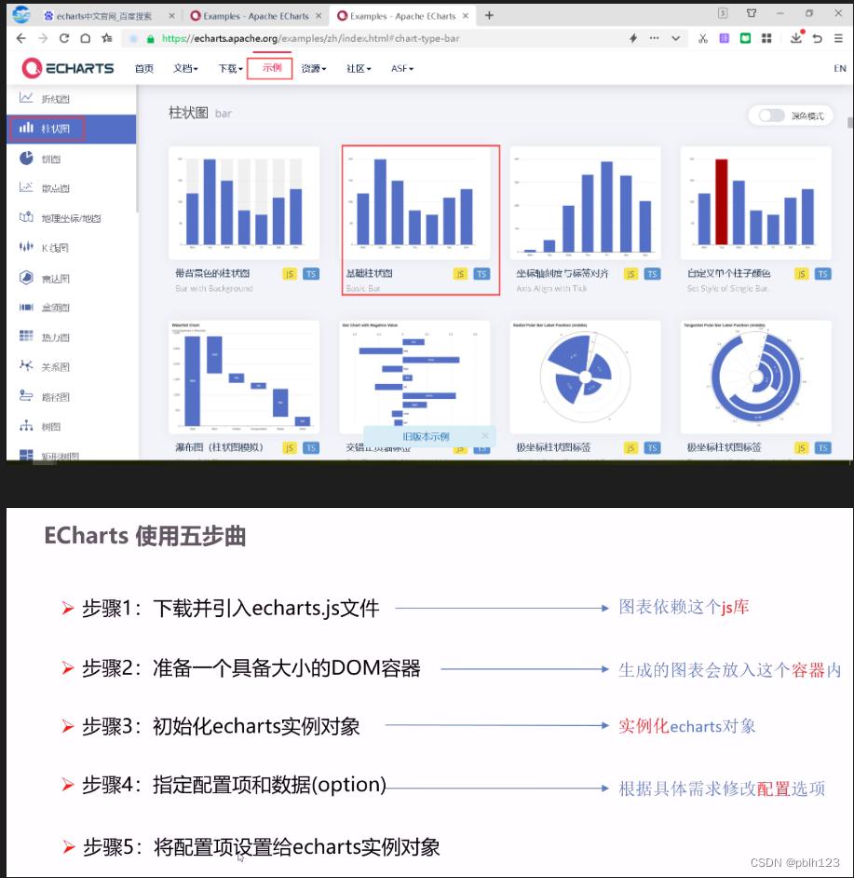Expand the ASF dropdown menu

[x=401, y=68]
